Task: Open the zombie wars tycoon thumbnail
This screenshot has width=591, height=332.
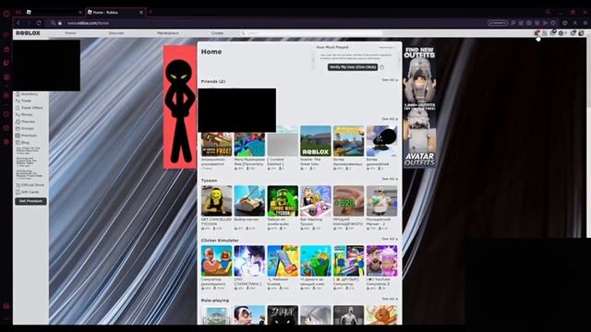Action: click(x=283, y=201)
